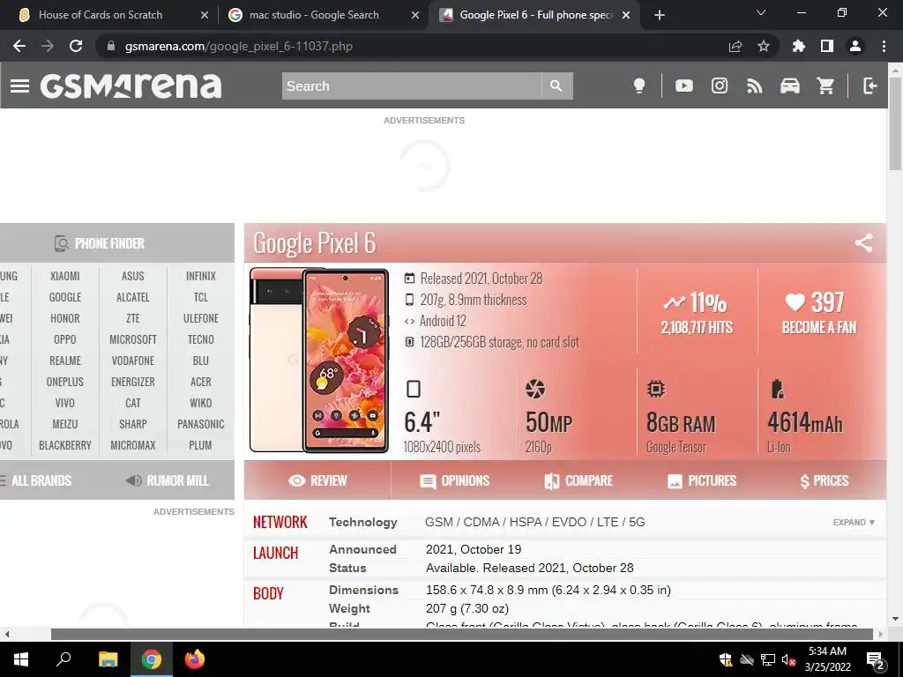Click the address bar URL
Image resolution: width=903 pixels, height=677 pixels.
coord(238,46)
